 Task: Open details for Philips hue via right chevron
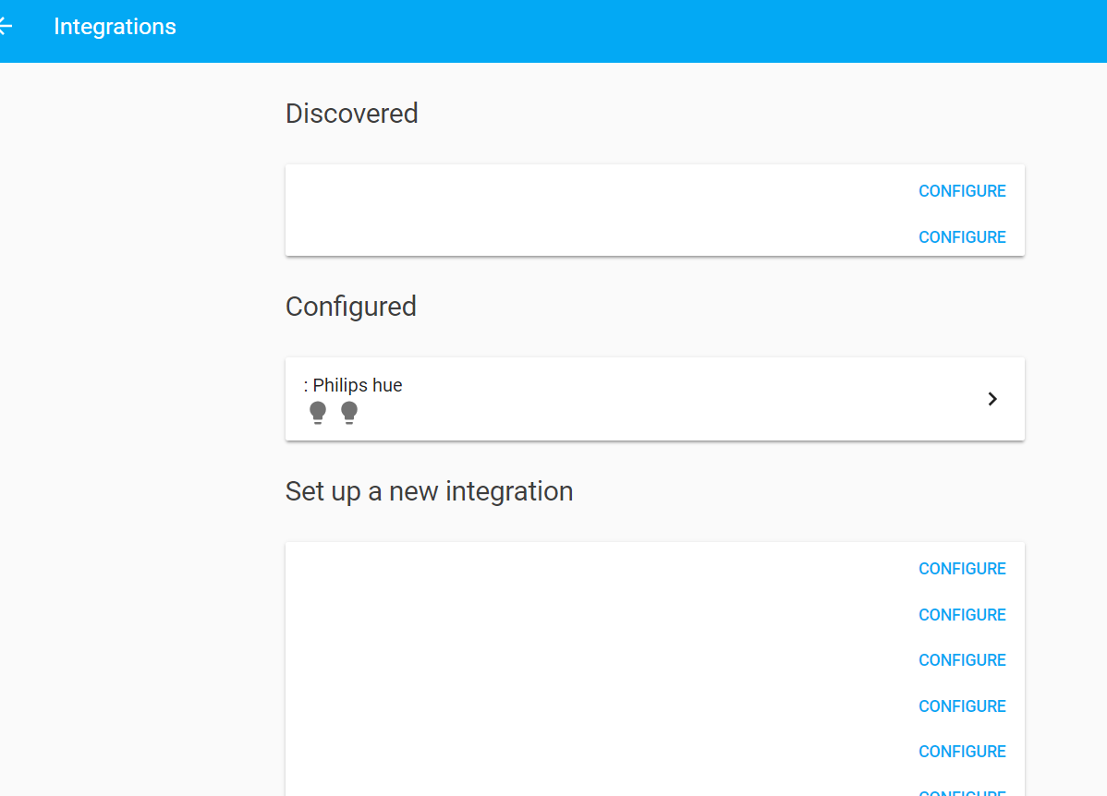pos(992,398)
